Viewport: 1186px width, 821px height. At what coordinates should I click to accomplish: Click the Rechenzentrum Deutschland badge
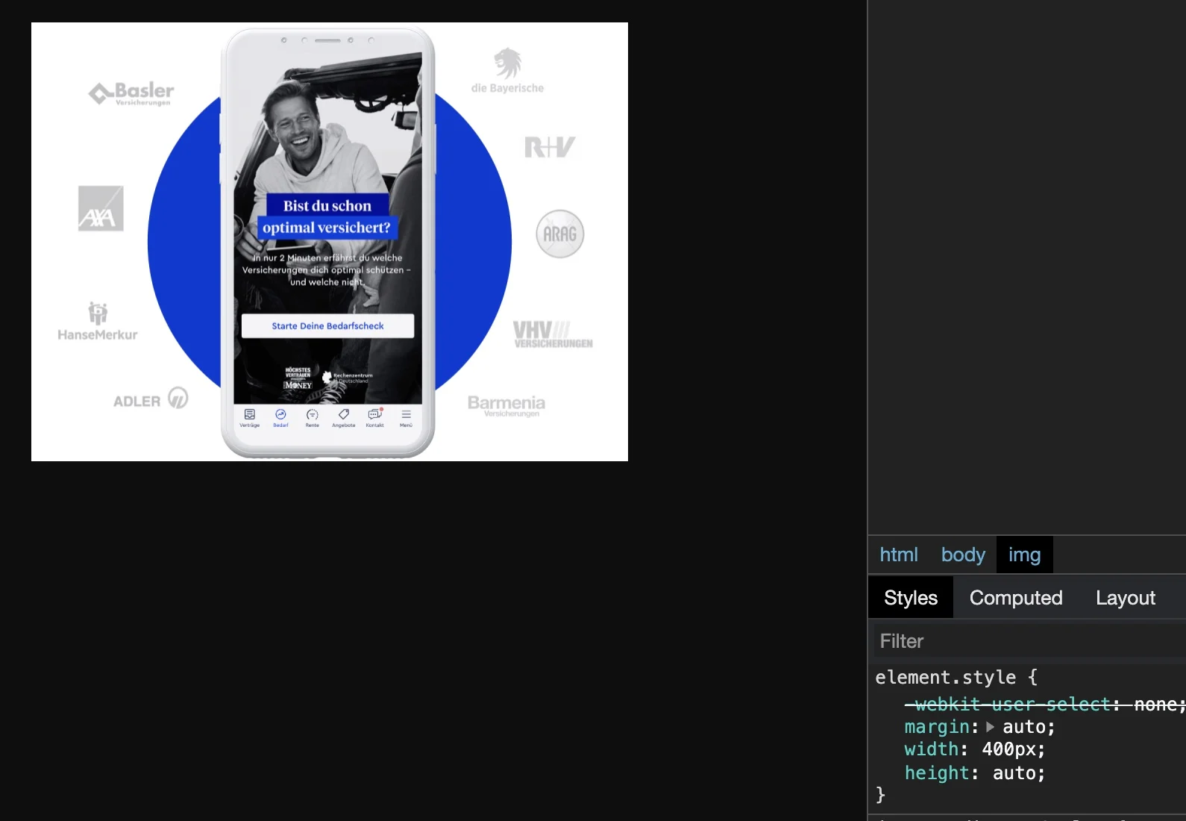tap(347, 378)
